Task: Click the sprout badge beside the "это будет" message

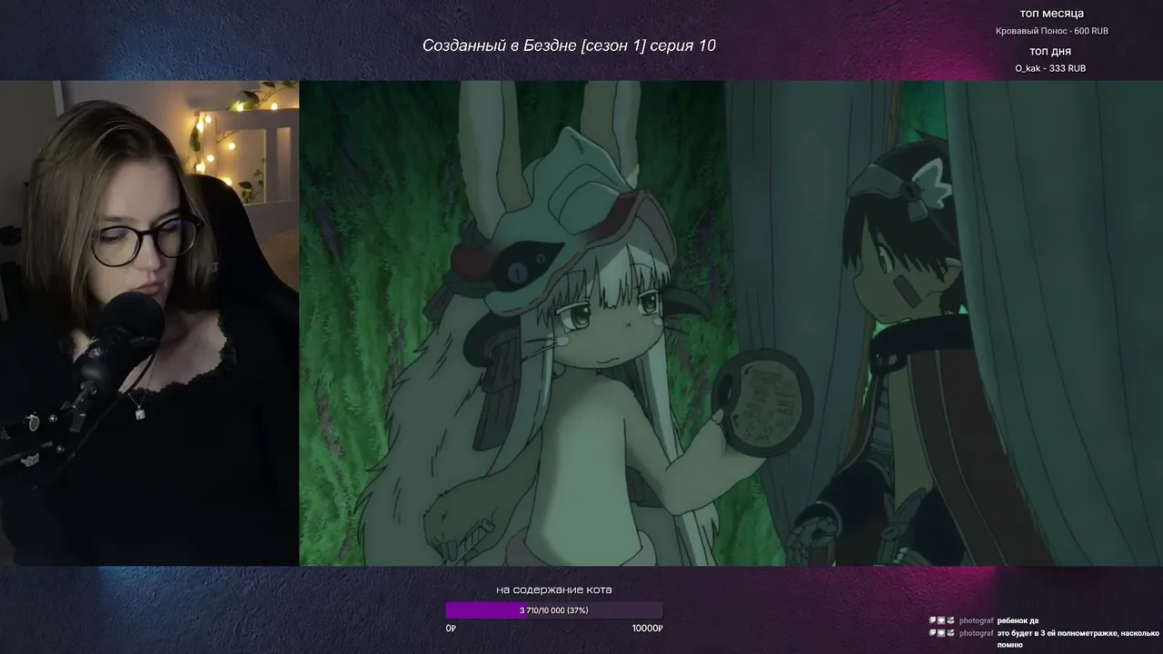Action: (950, 632)
